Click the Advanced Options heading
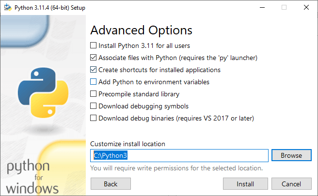This screenshot has width=318, height=196. pos(141,30)
